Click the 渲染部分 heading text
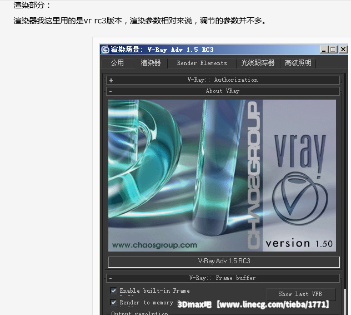 tap(32, 5)
